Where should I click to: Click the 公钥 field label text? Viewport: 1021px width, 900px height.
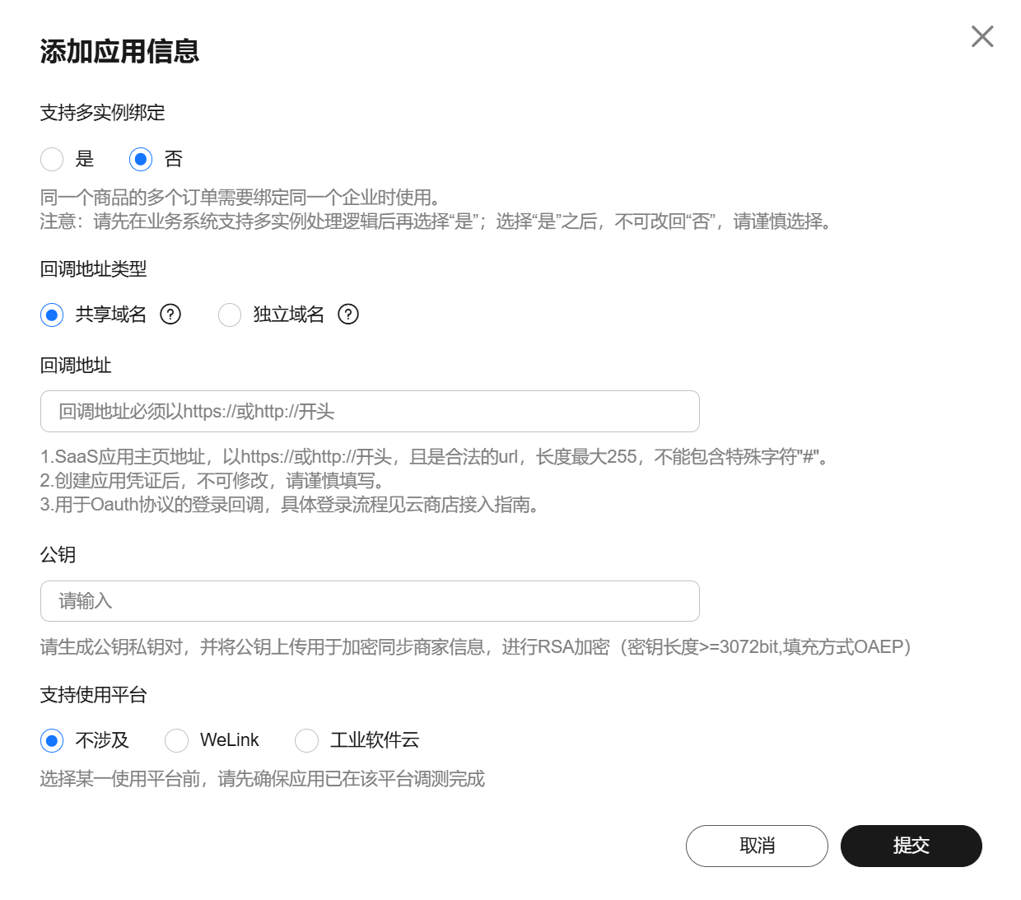pos(58,555)
